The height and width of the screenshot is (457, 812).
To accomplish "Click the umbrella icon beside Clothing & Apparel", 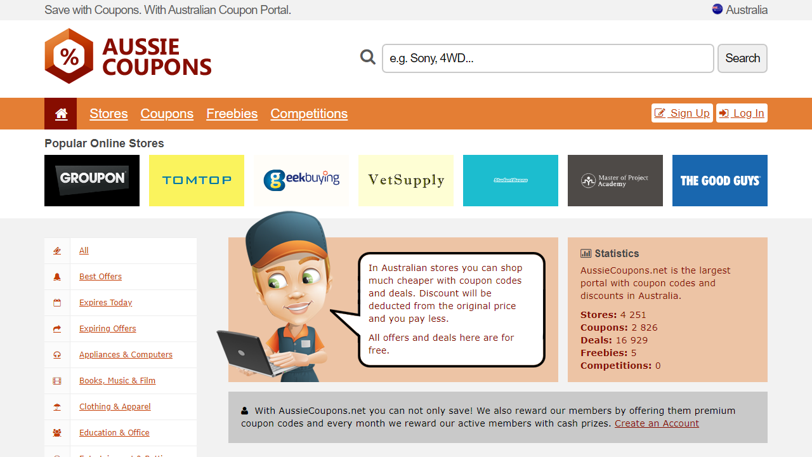I will [x=57, y=407].
